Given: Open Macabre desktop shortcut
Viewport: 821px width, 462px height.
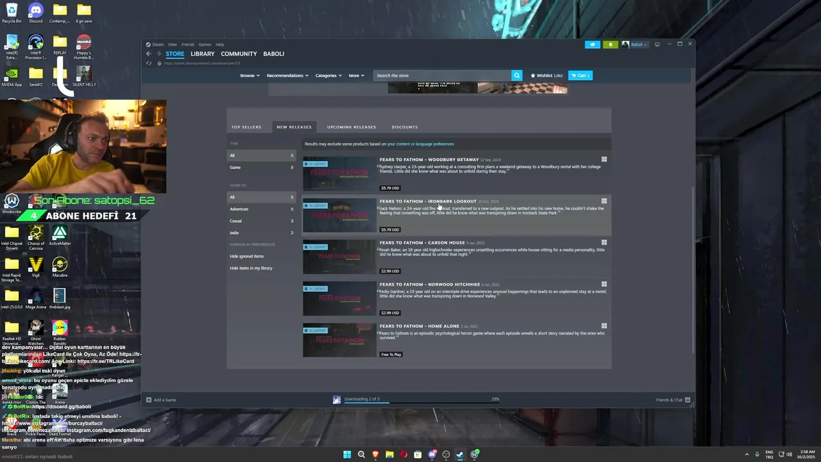Looking at the screenshot, I should click(60, 267).
